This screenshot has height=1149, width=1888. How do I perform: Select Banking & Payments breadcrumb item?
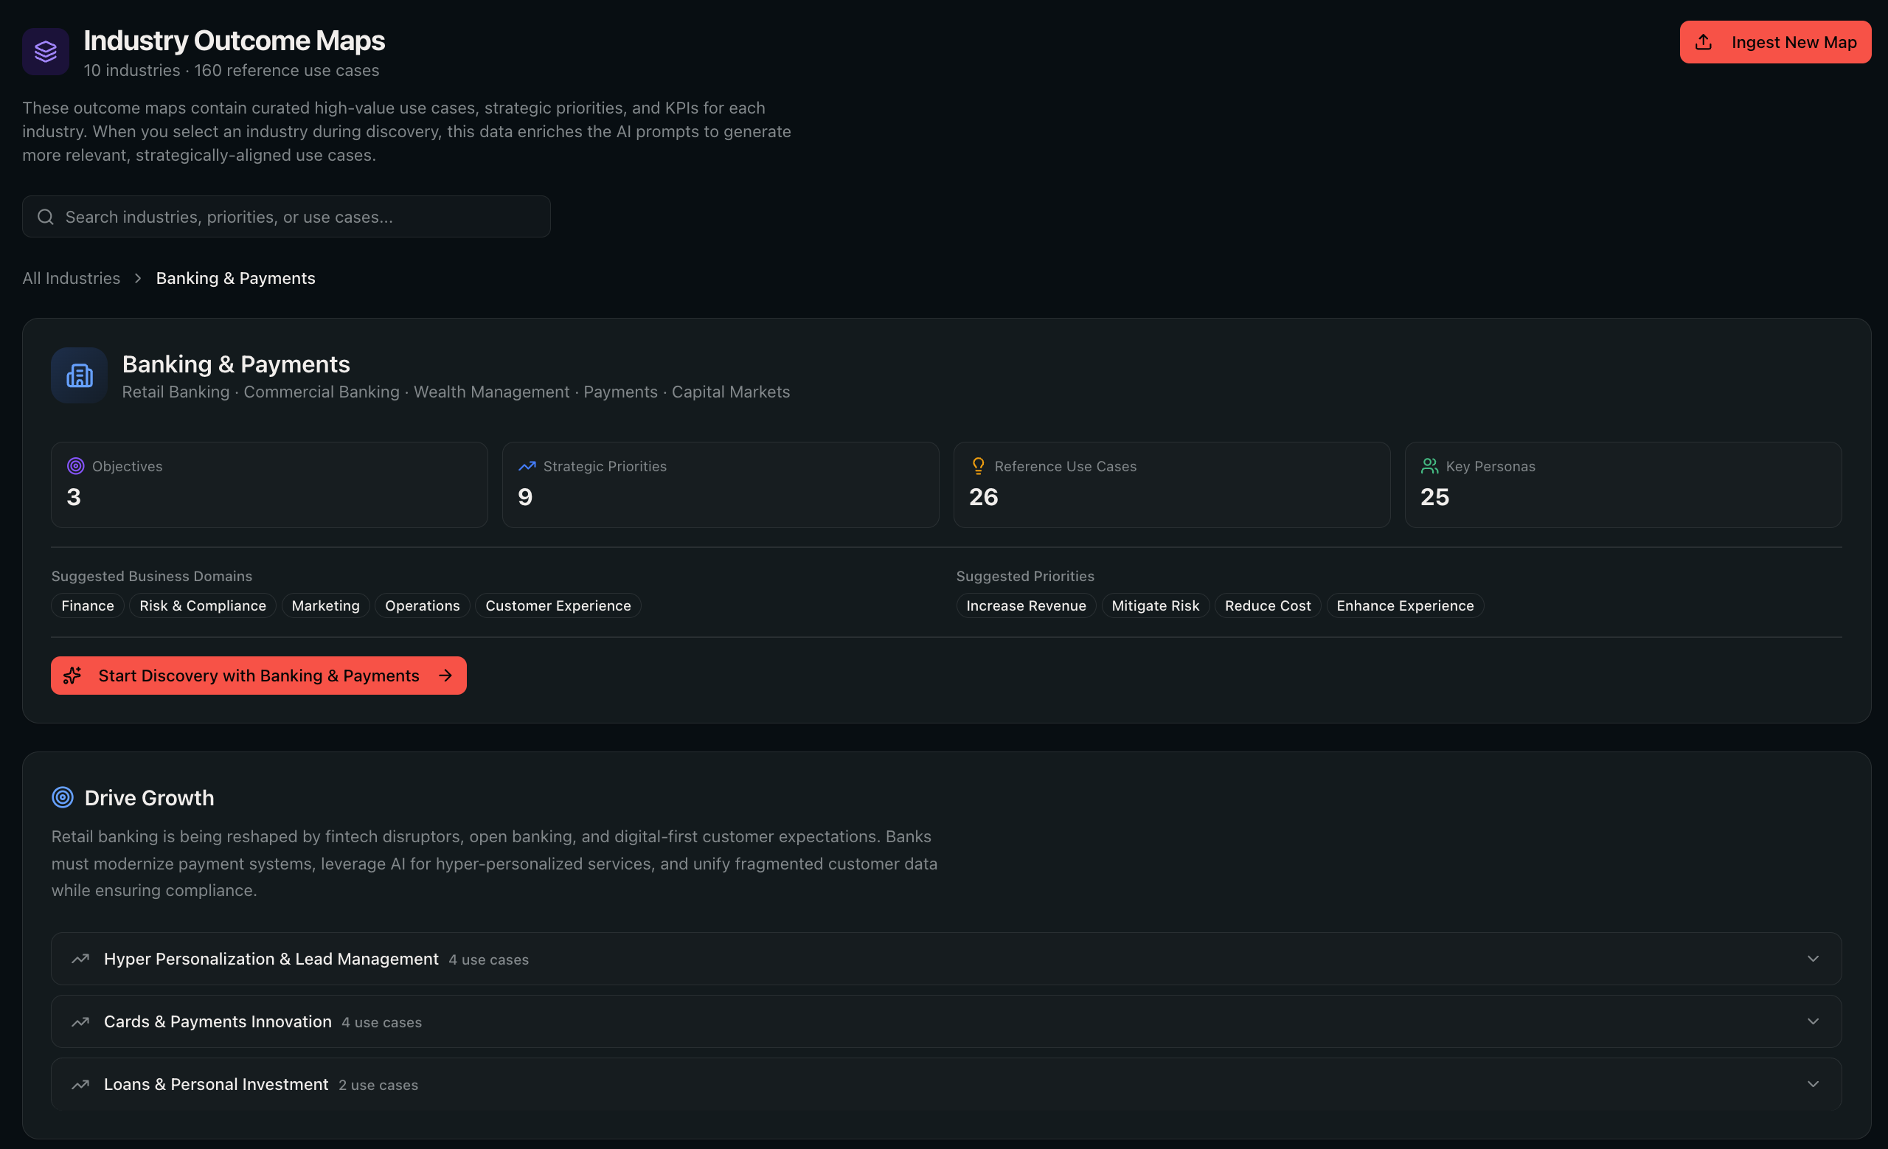pyautogui.click(x=236, y=278)
